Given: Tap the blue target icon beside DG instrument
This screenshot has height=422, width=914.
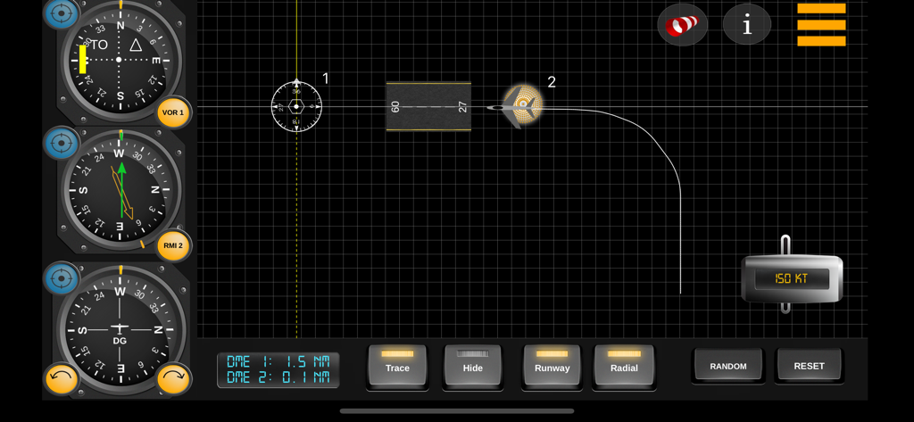Looking at the screenshot, I should pos(62,278).
